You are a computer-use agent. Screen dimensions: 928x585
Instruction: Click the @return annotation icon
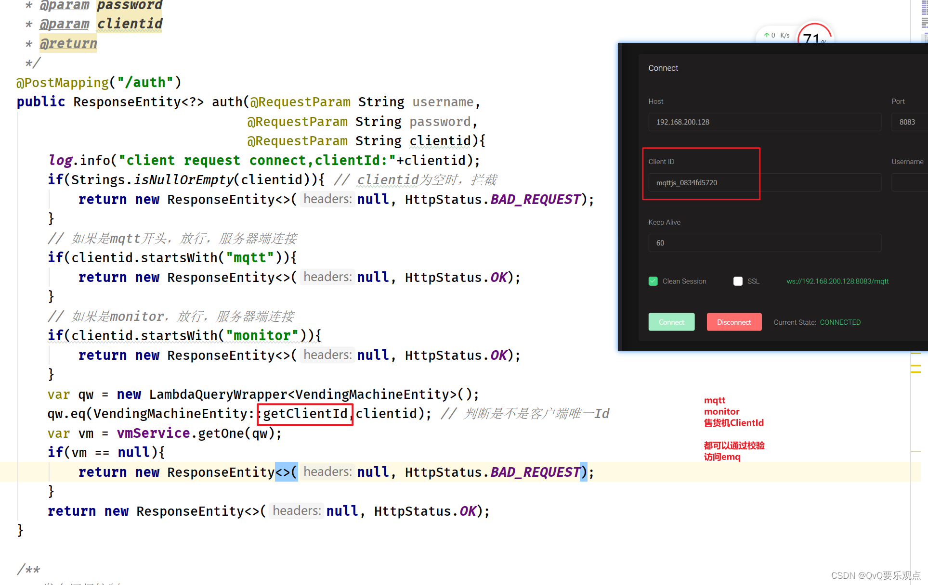pyautogui.click(x=68, y=44)
